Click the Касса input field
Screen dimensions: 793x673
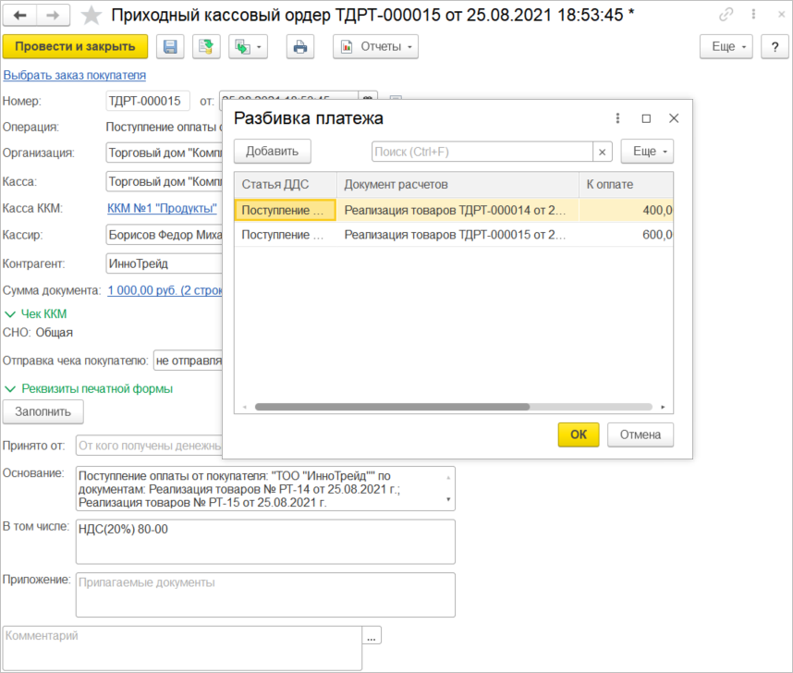[164, 182]
